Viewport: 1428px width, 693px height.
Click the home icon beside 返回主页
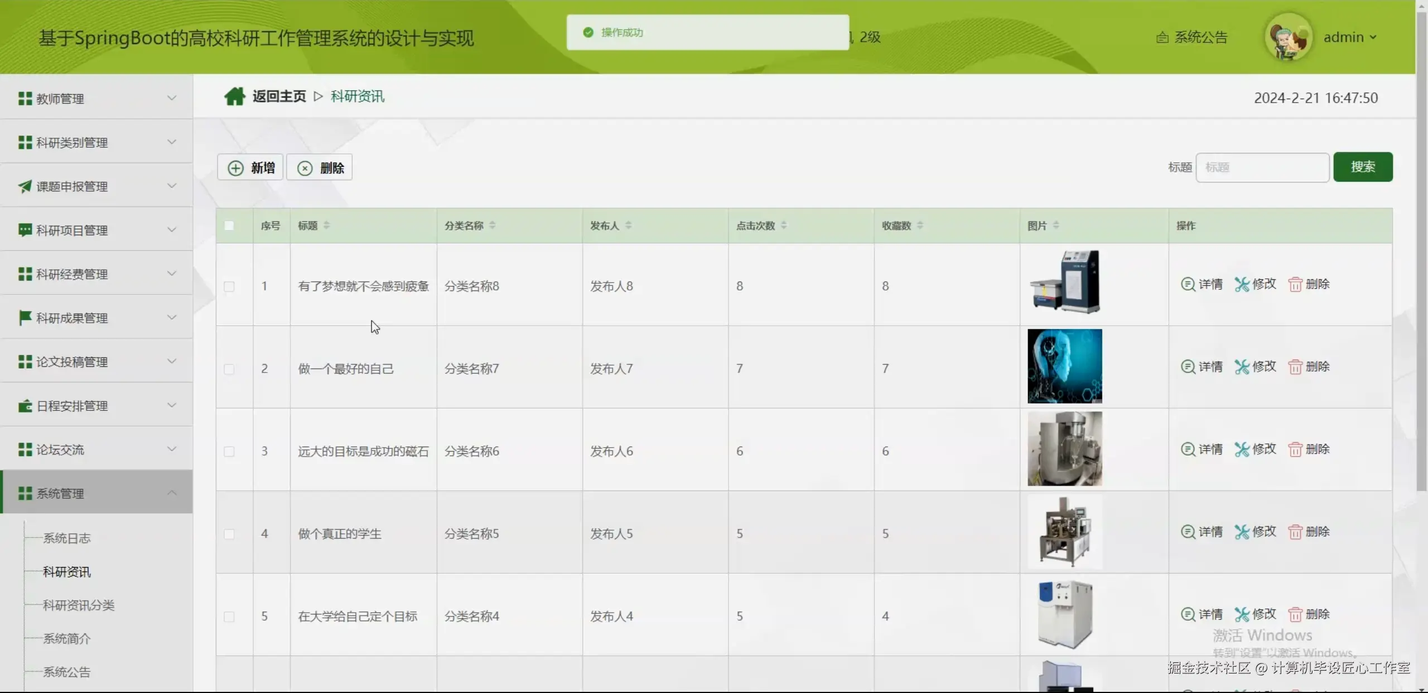tap(234, 96)
